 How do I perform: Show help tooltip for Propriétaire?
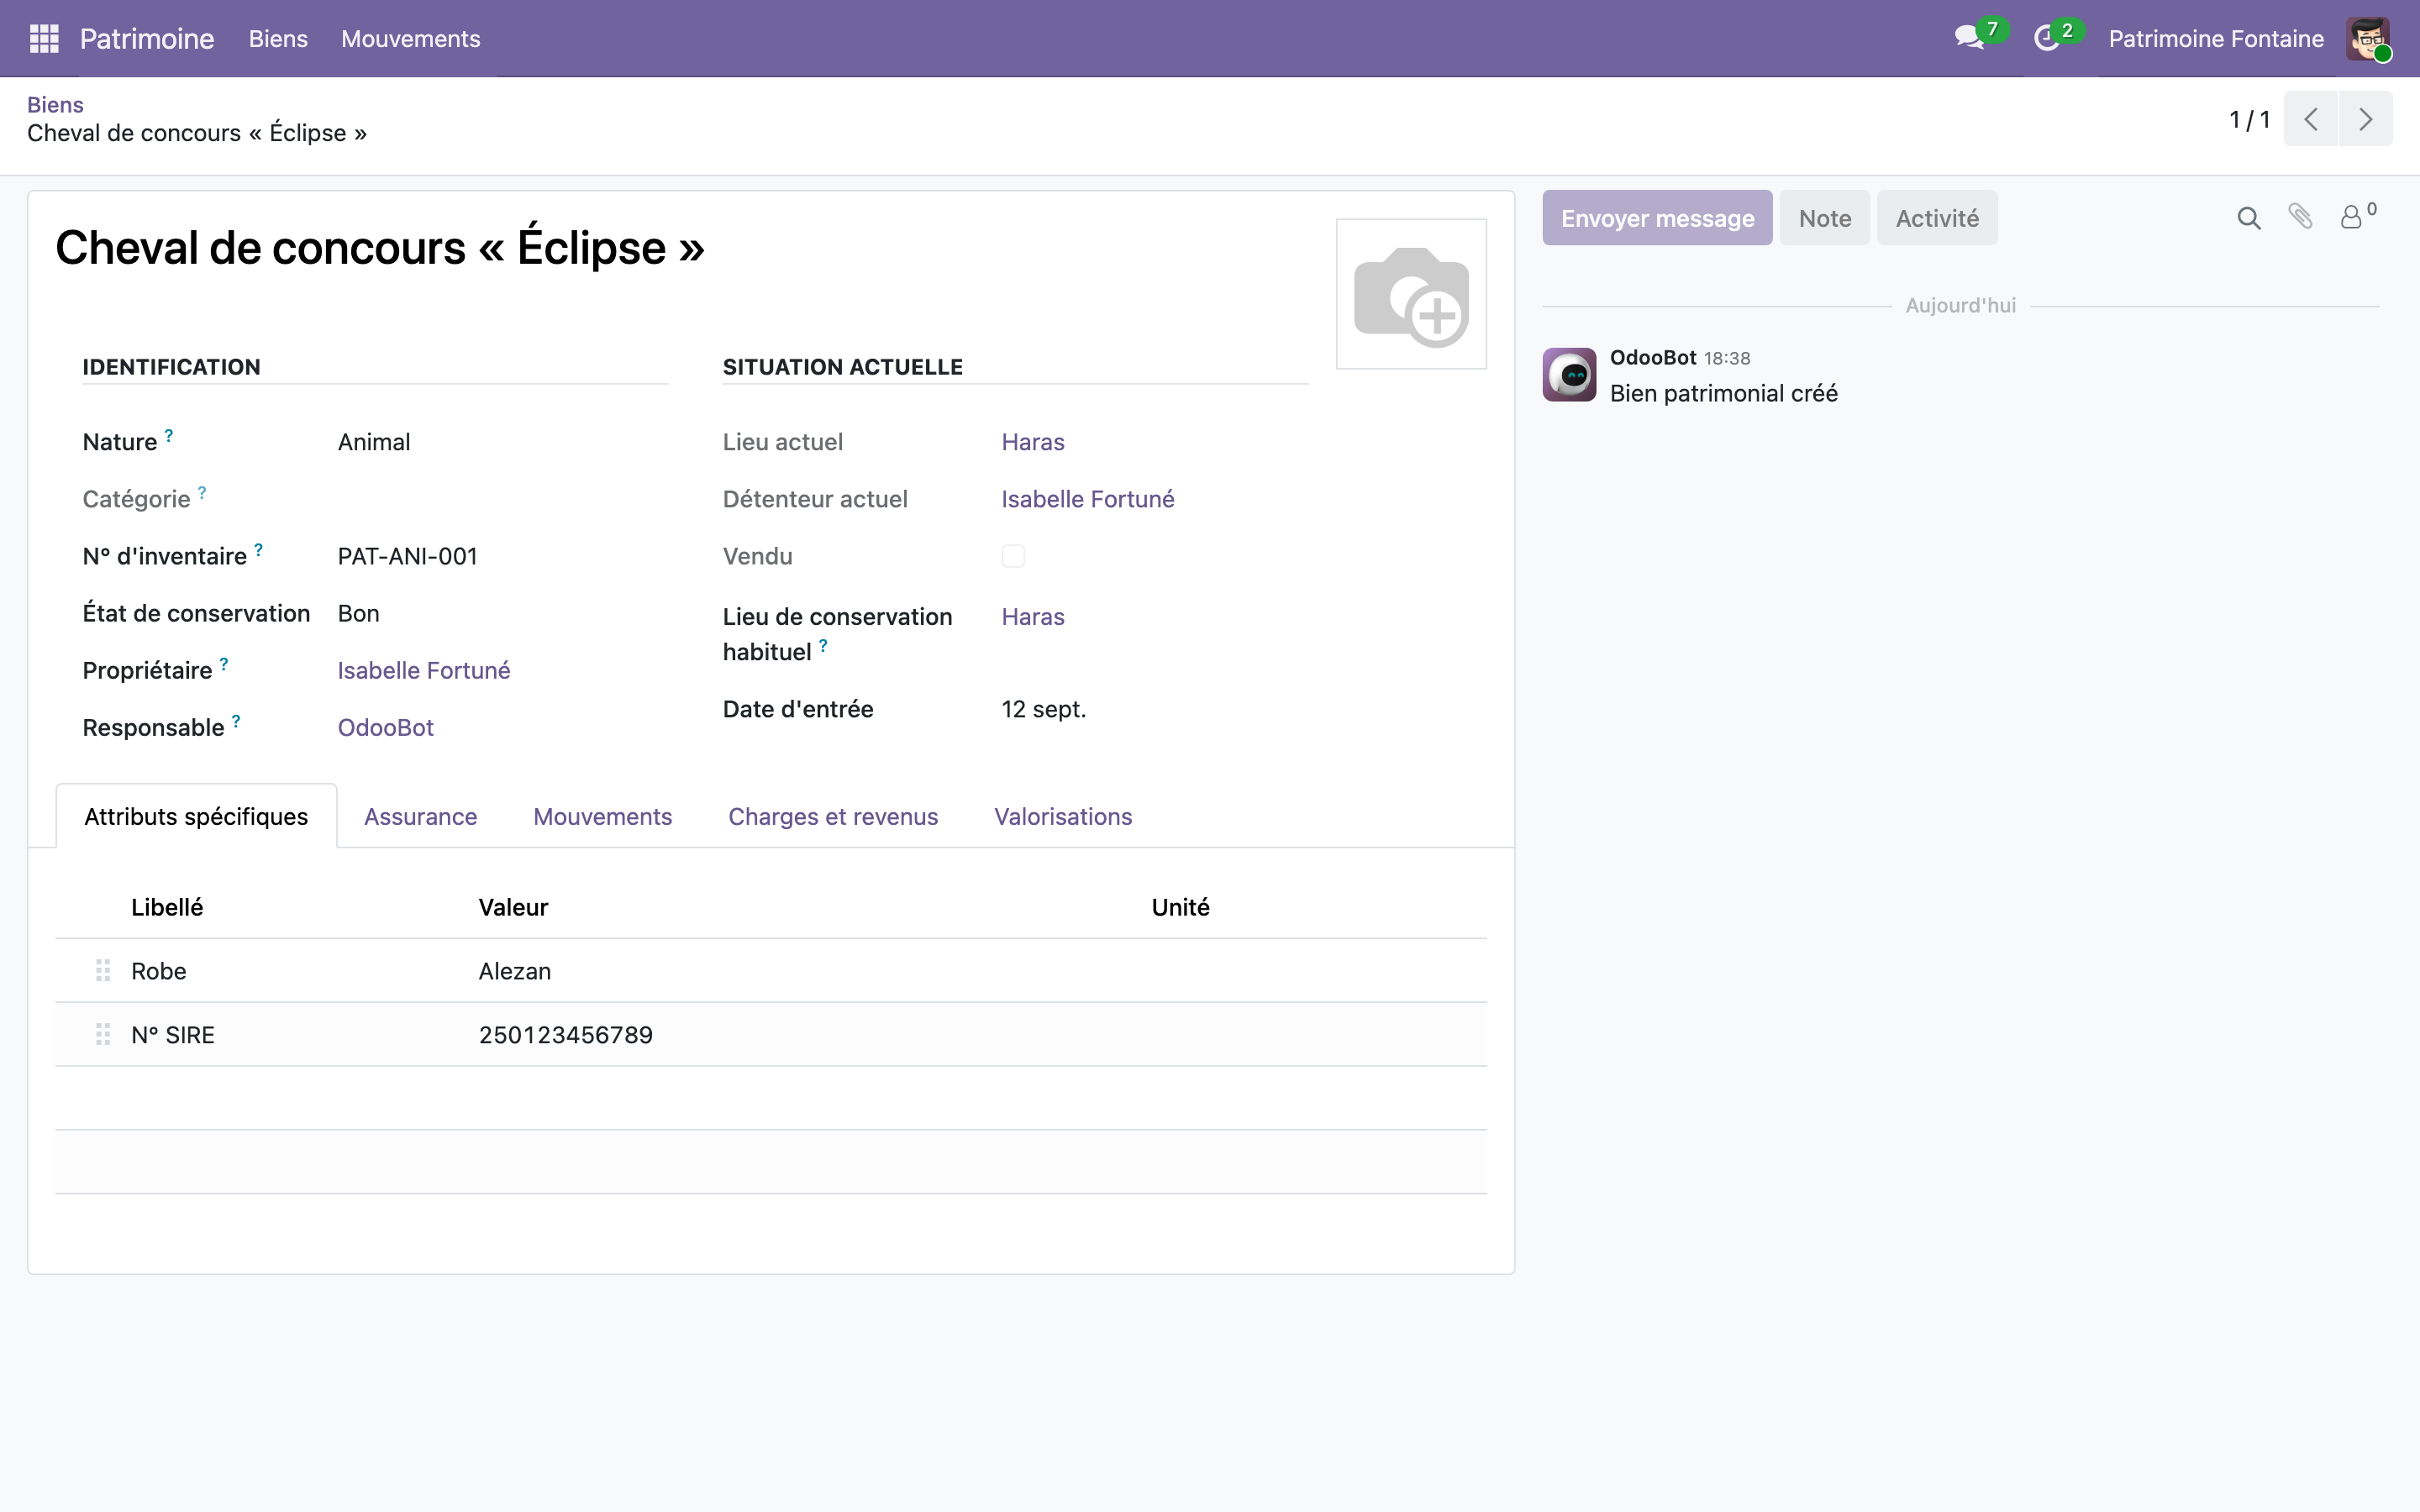(224, 663)
